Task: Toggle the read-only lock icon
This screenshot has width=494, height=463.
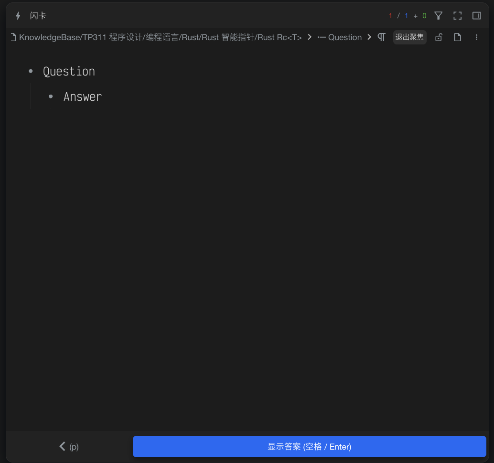Action: 439,37
